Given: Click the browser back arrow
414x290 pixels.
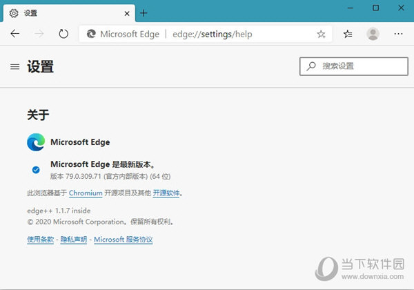Looking at the screenshot, I should click(15, 34).
